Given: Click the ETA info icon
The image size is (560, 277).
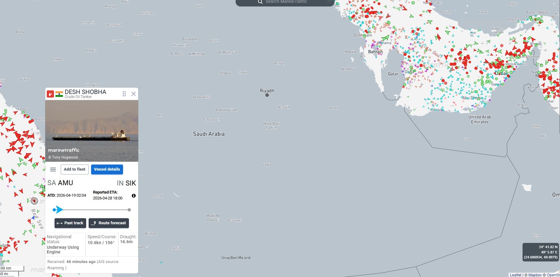Looking at the screenshot, I should click(134, 196).
